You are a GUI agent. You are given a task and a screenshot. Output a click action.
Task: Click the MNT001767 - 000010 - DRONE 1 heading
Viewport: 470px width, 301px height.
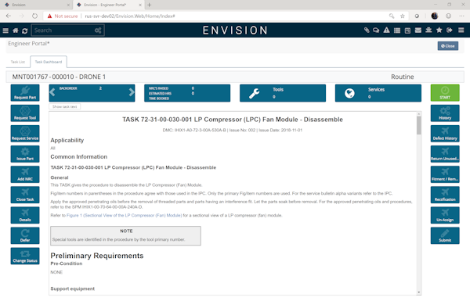pos(59,77)
